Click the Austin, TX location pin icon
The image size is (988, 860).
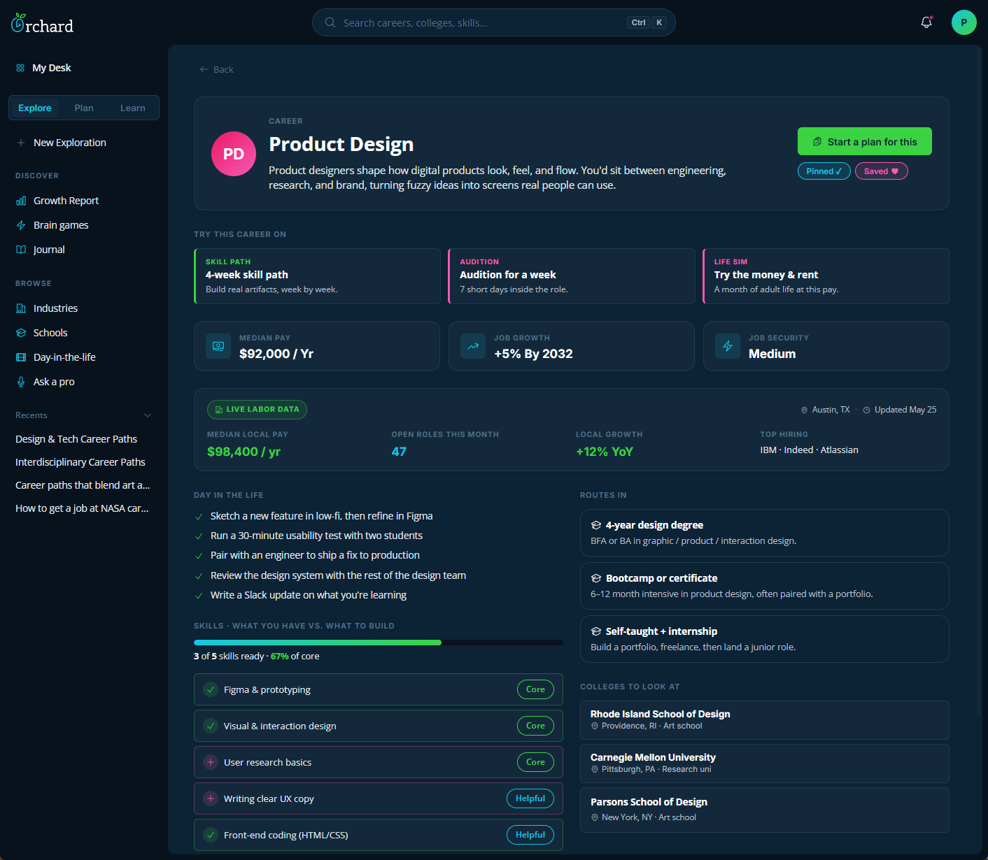tap(805, 410)
